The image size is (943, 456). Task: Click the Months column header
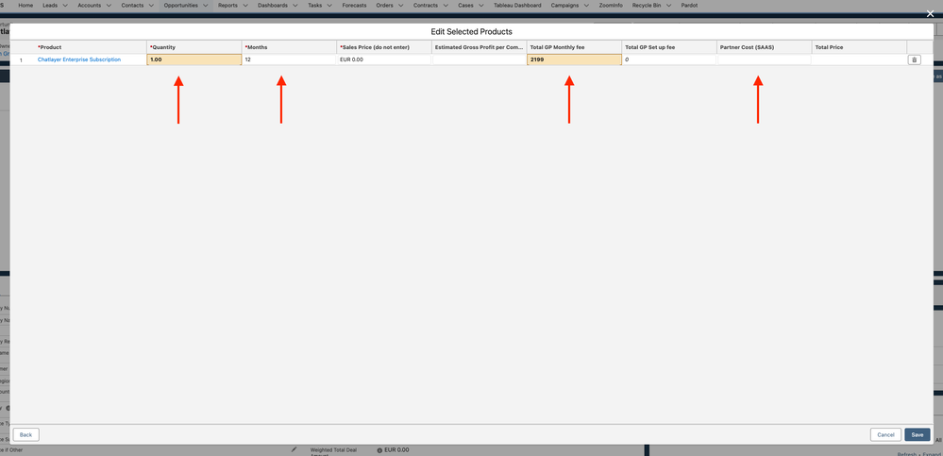289,47
